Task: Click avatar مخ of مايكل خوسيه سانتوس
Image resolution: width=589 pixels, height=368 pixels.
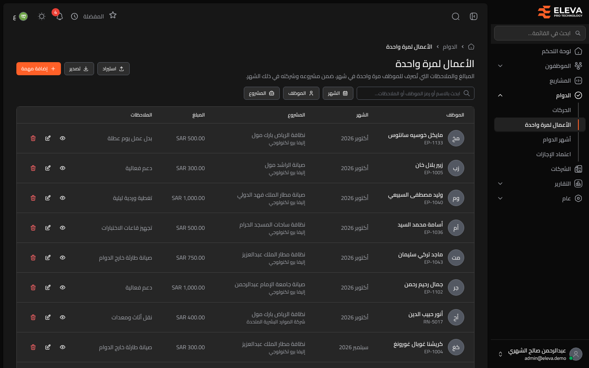Action: tap(456, 138)
